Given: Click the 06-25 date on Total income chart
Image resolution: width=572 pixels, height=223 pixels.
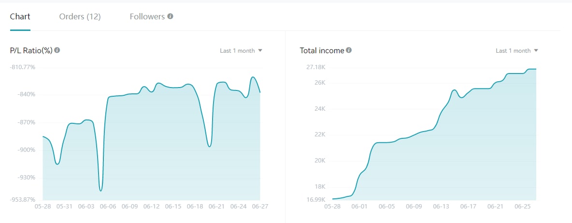Looking at the screenshot, I should 523,207.
